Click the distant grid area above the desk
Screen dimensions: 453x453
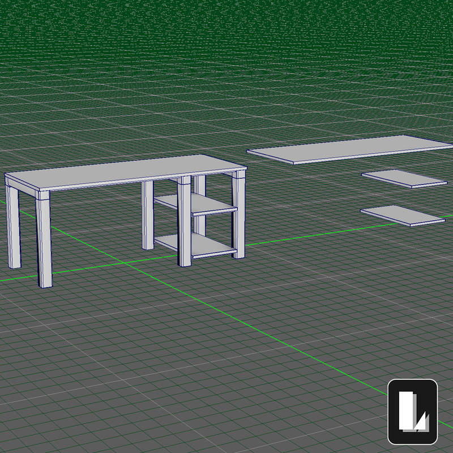(170, 85)
